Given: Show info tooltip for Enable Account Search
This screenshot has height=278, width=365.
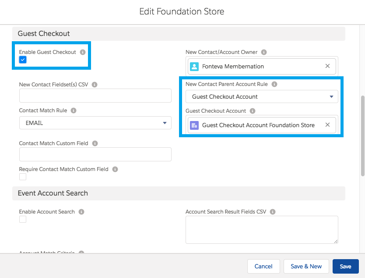Looking at the screenshot, I should pos(81,211).
